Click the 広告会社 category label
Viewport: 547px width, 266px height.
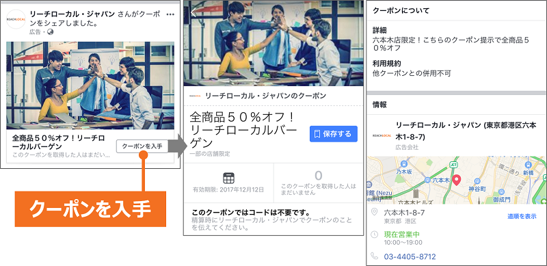point(406,147)
